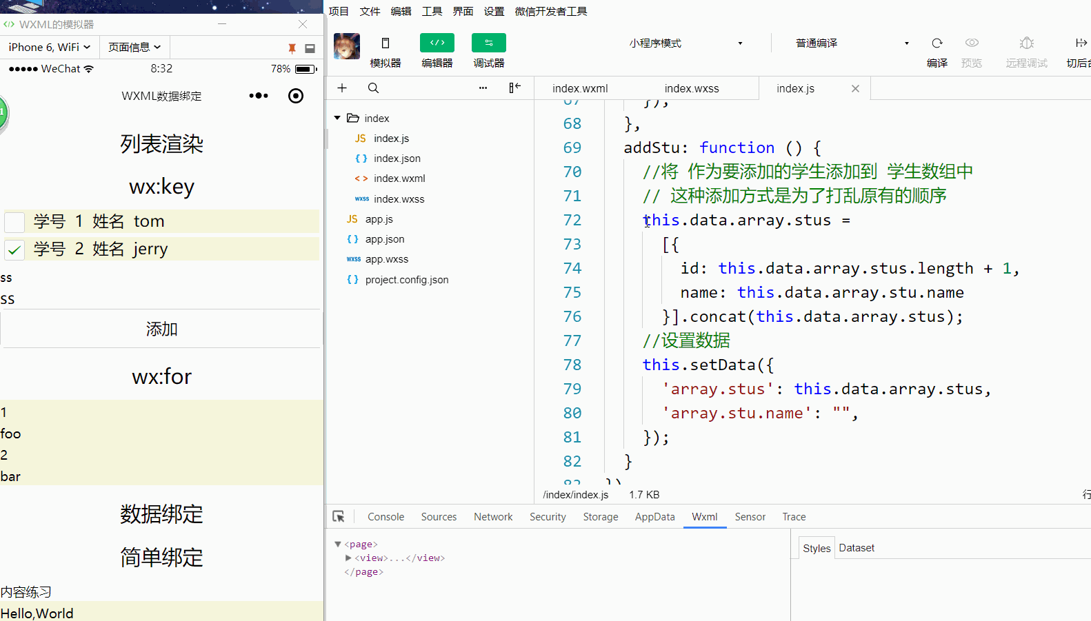Open app.js in the file tree
The height and width of the screenshot is (621, 1091).
click(379, 219)
